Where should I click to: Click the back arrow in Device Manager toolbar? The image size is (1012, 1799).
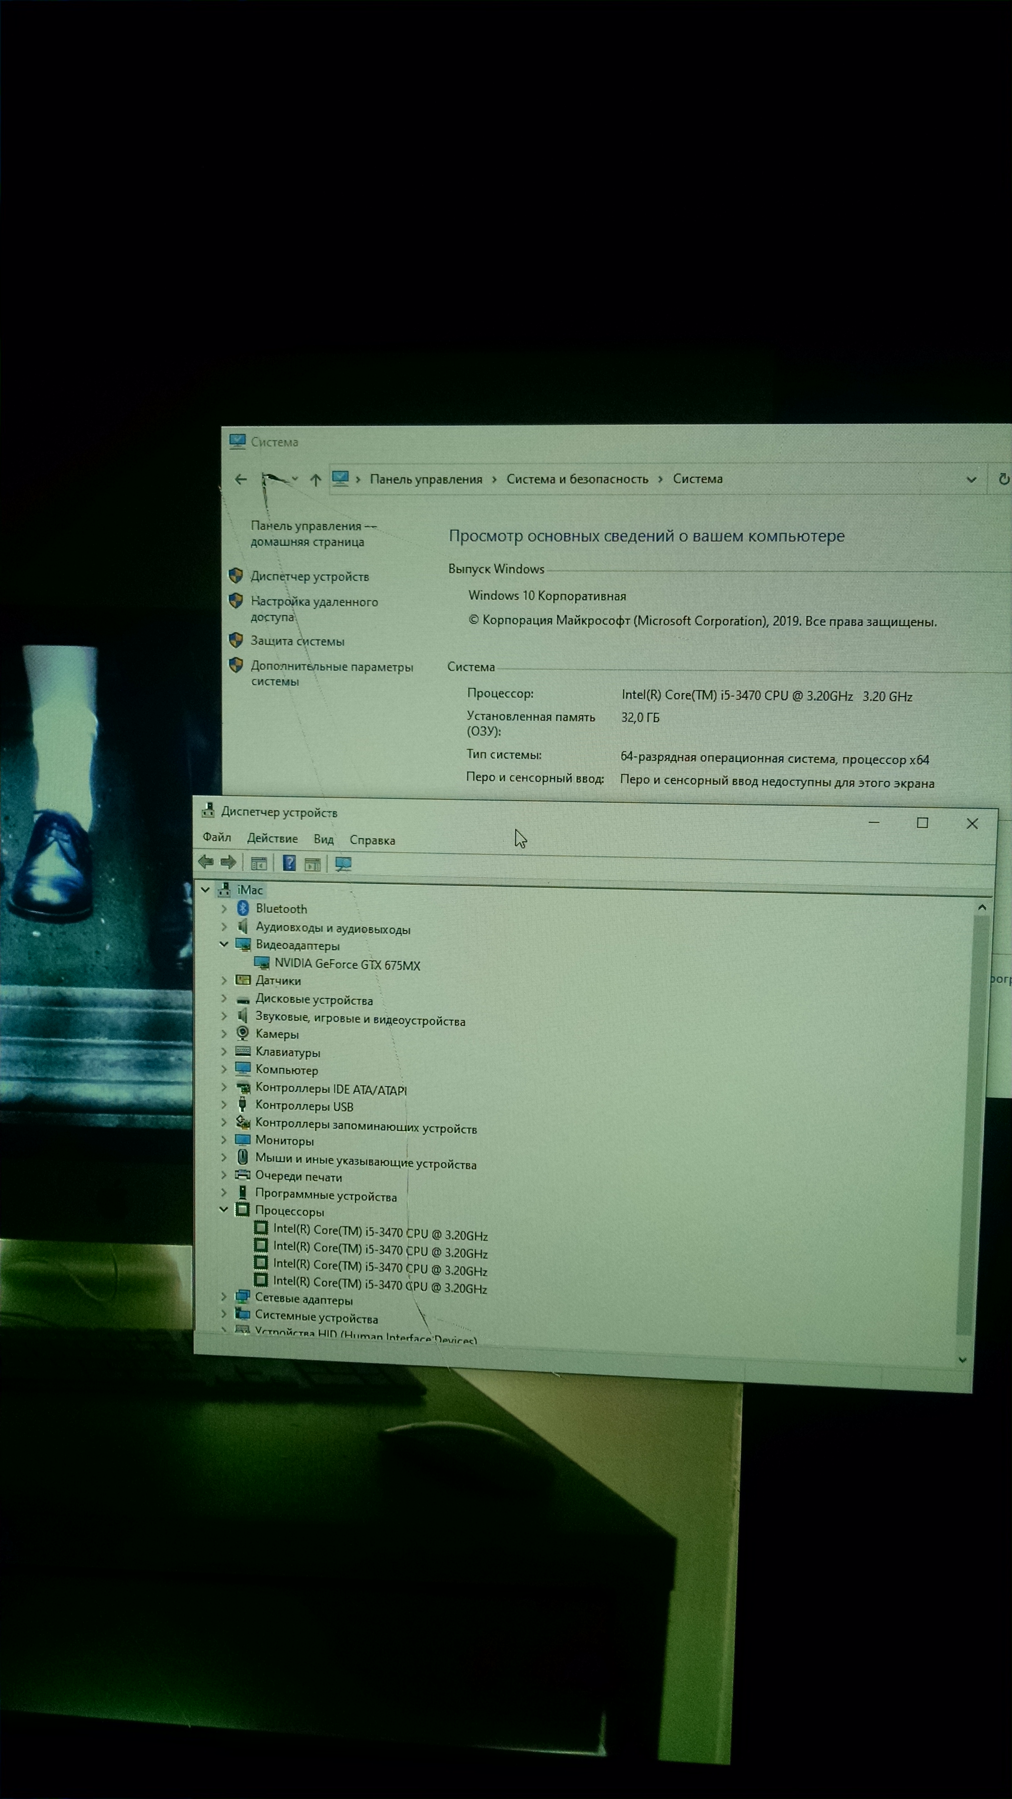[206, 862]
